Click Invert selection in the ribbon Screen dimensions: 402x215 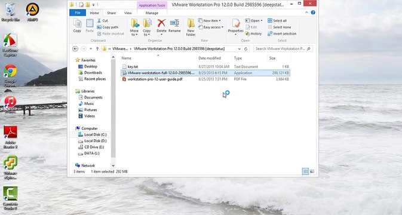(x=282, y=33)
